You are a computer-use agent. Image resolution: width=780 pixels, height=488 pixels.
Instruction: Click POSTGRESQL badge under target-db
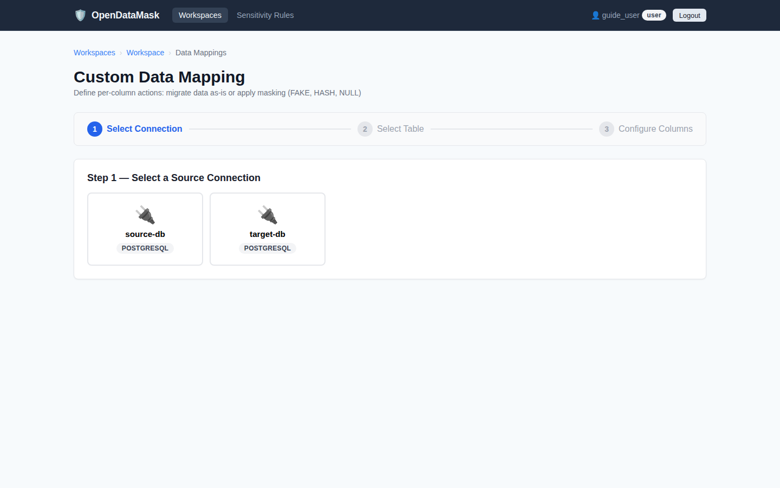coord(268,248)
